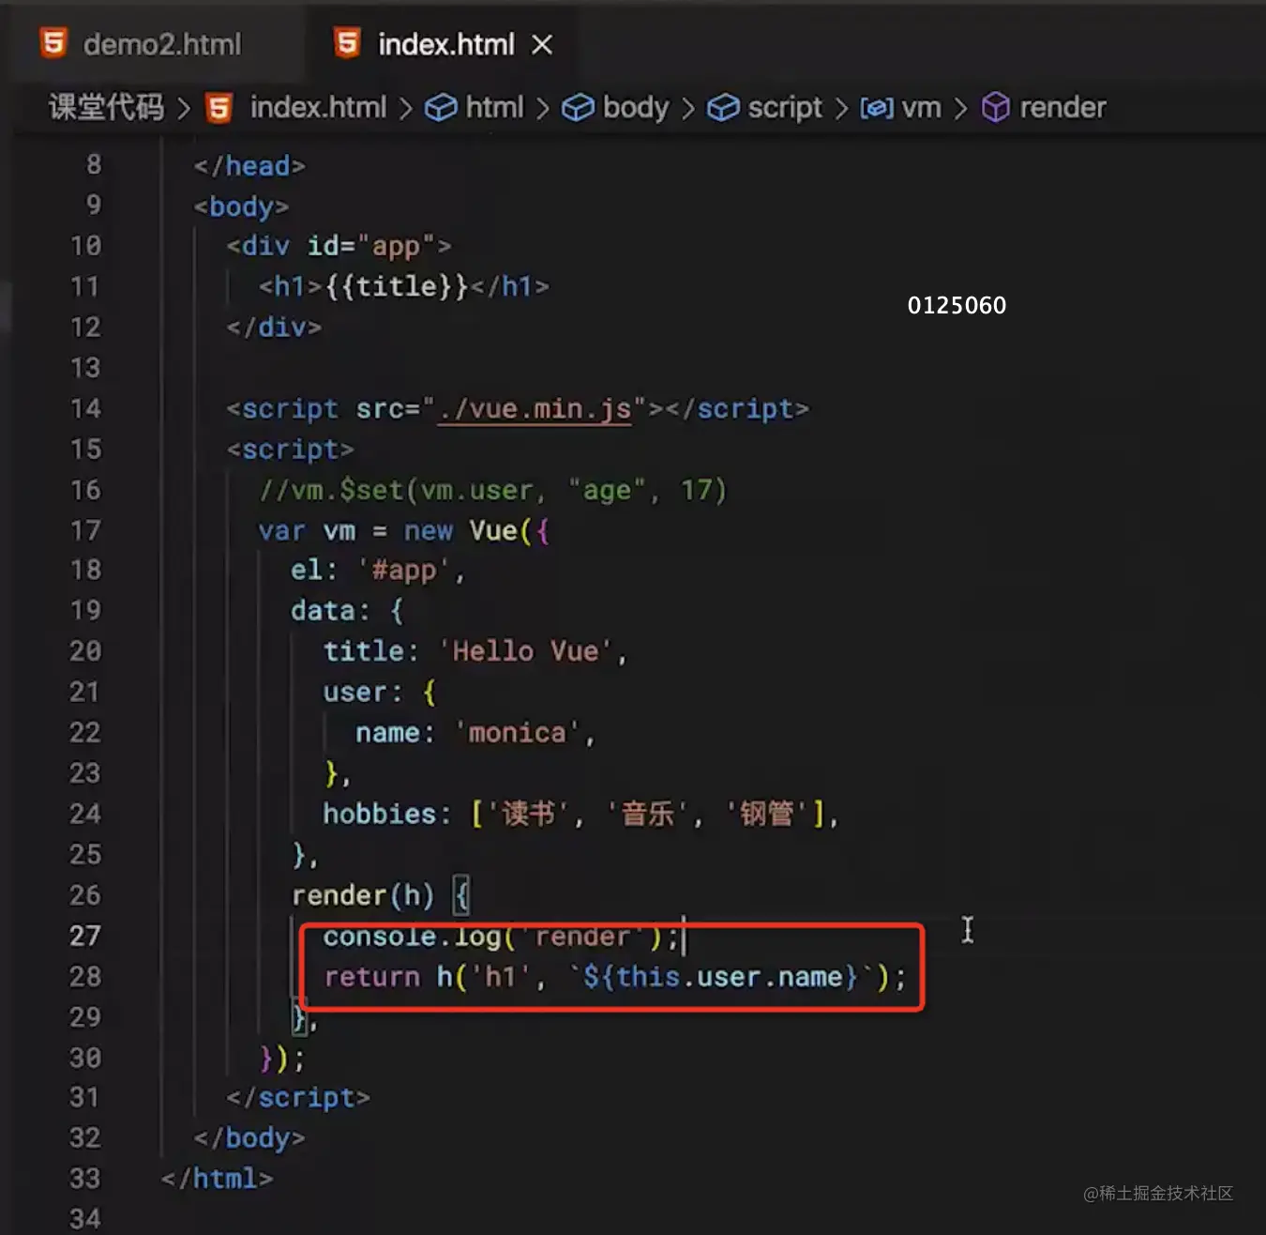Expand the chevron after html breadcrumb
Viewport: 1266px width, 1235px height.
tap(542, 110)
